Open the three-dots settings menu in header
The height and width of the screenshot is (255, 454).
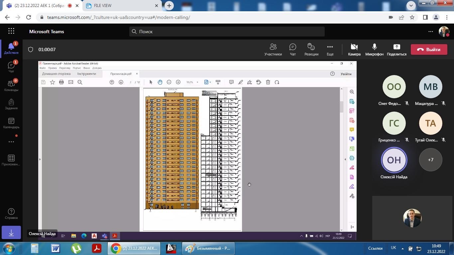[x=430, y=32]
